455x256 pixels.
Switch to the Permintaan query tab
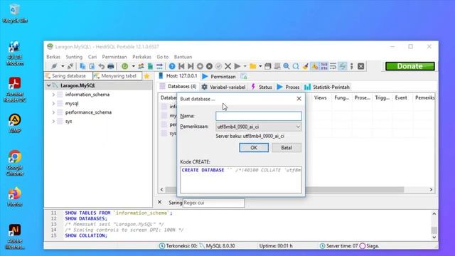click(219, 77)
